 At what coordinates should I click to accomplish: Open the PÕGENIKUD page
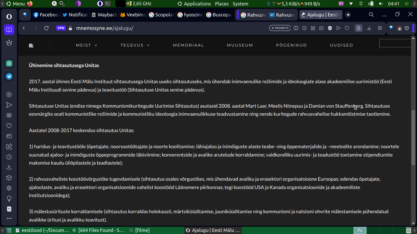tap(291, 45)
